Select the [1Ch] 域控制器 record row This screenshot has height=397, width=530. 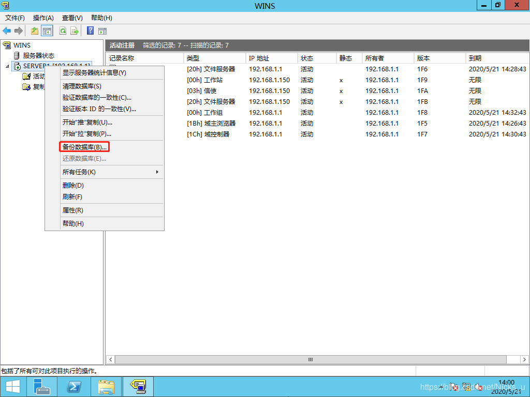pyautogui.click(x=318, y=134)
